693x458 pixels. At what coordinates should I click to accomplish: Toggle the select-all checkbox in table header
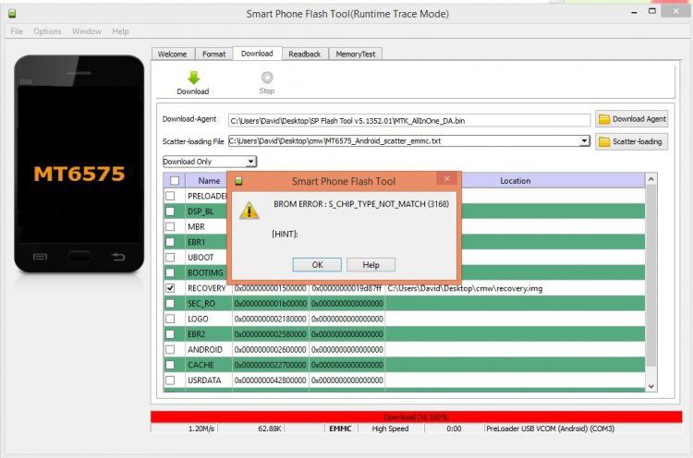[x=175, y=181]
